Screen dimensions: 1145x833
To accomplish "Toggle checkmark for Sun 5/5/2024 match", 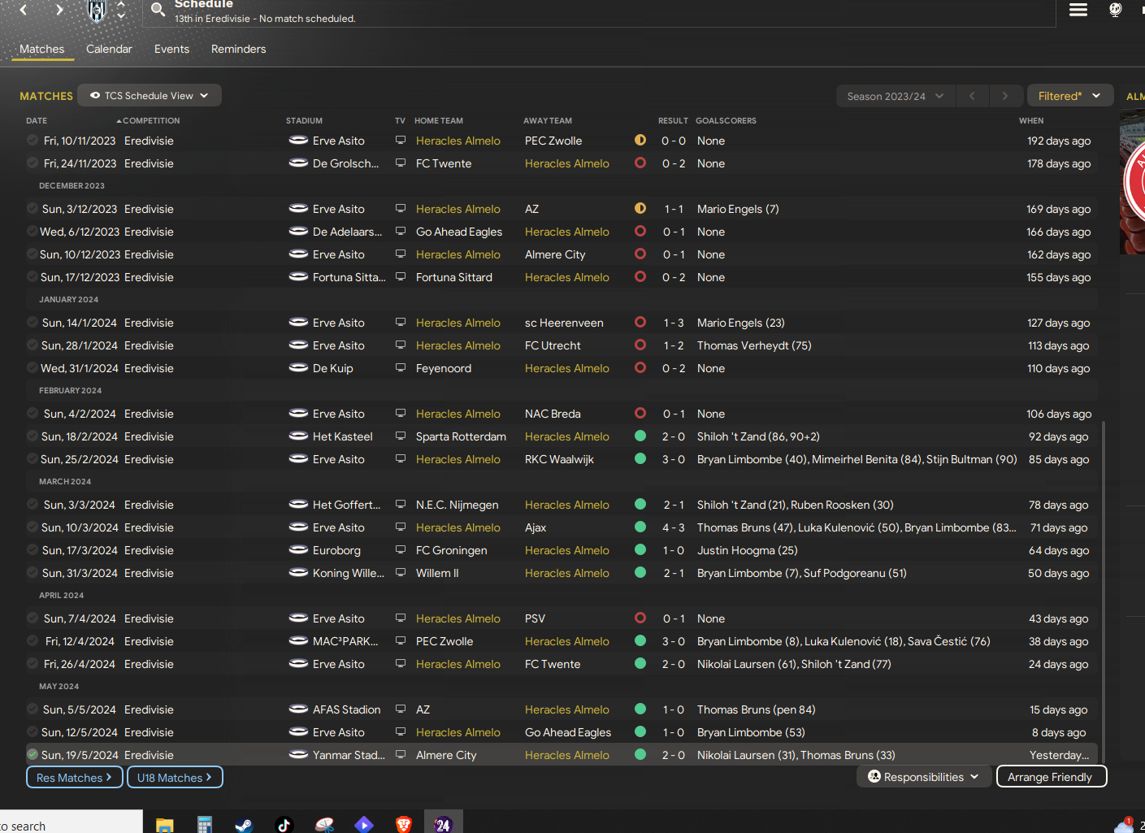I will tap(33, 709).
